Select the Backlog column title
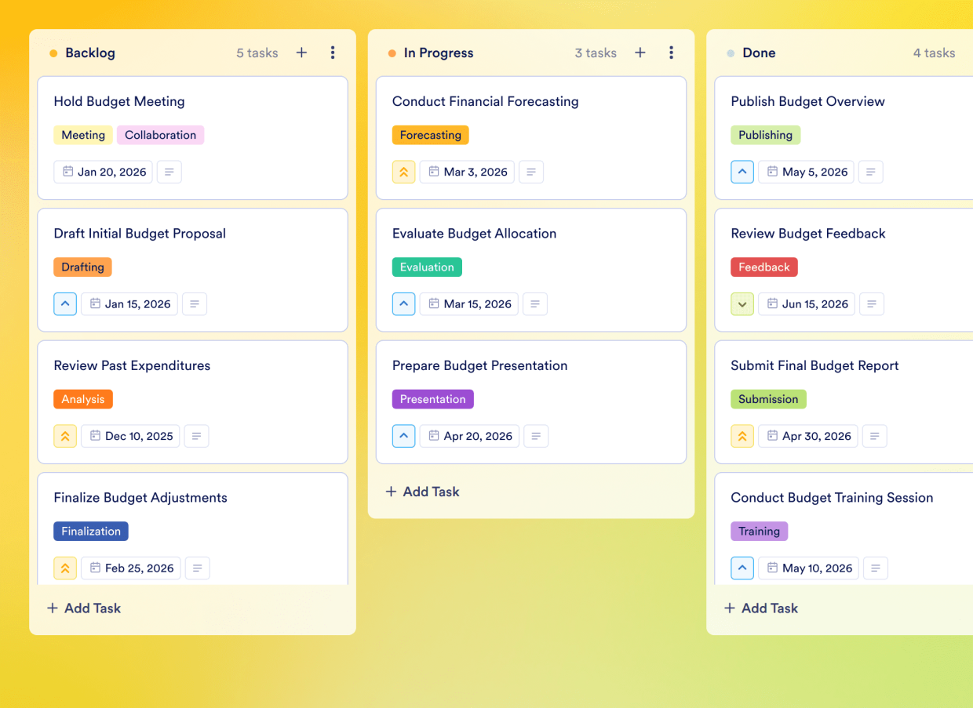The height and width of the screenshot is (708, 973). (x=88, y=53)
